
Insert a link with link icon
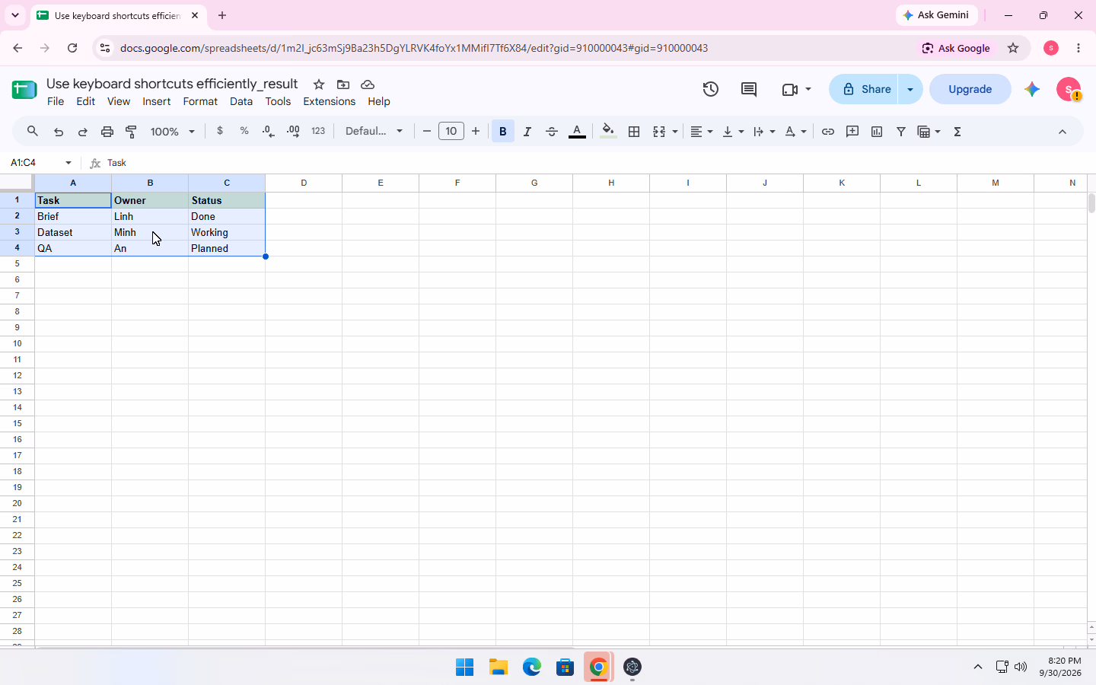coord(828,132)
